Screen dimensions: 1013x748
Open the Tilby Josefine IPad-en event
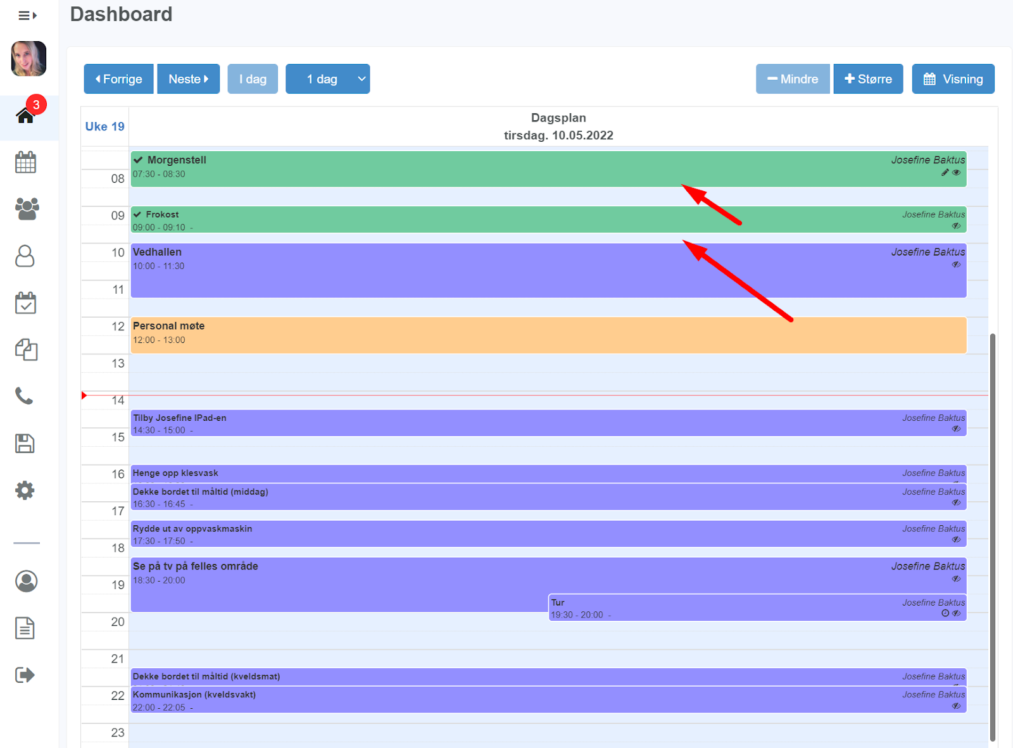(548, 423)
